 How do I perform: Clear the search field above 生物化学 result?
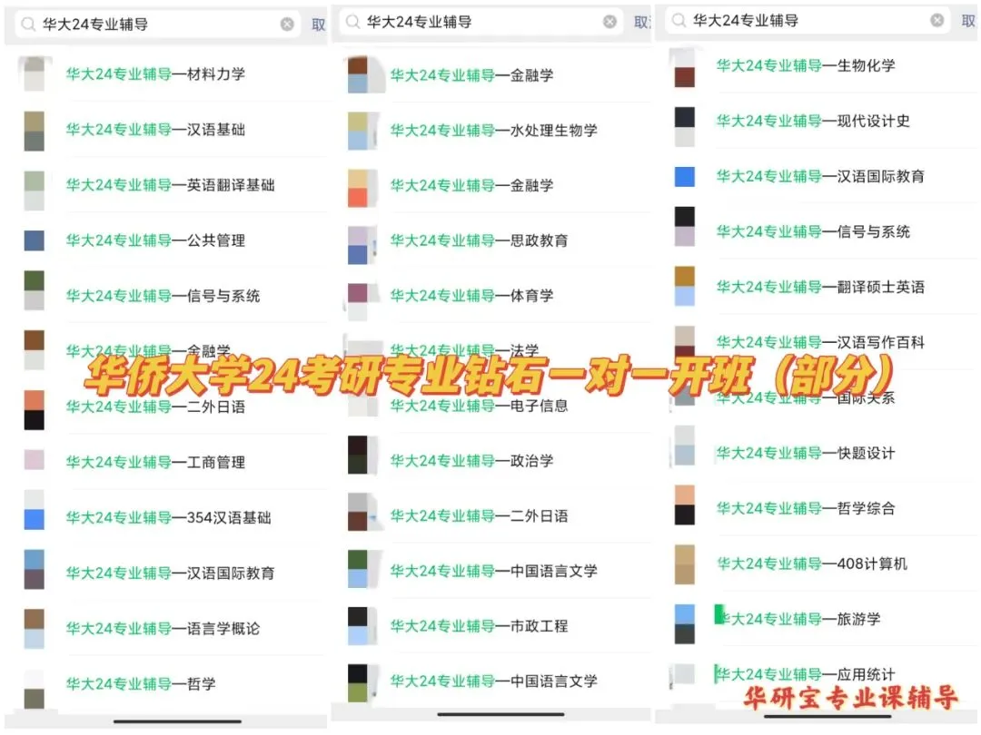[x=937, y=21]
